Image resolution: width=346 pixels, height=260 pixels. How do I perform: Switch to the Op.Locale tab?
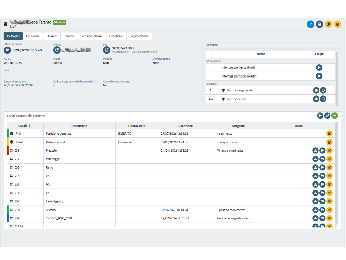pyautogui.click(x=33, y=36)
